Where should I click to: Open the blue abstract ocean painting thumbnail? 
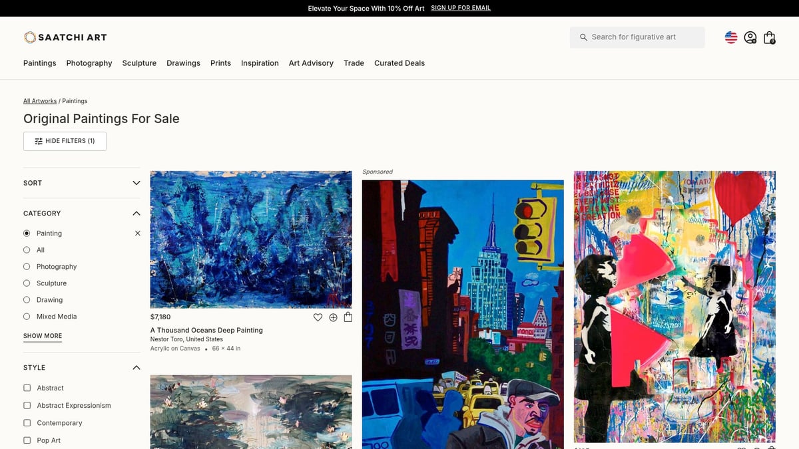coord(251,239)
